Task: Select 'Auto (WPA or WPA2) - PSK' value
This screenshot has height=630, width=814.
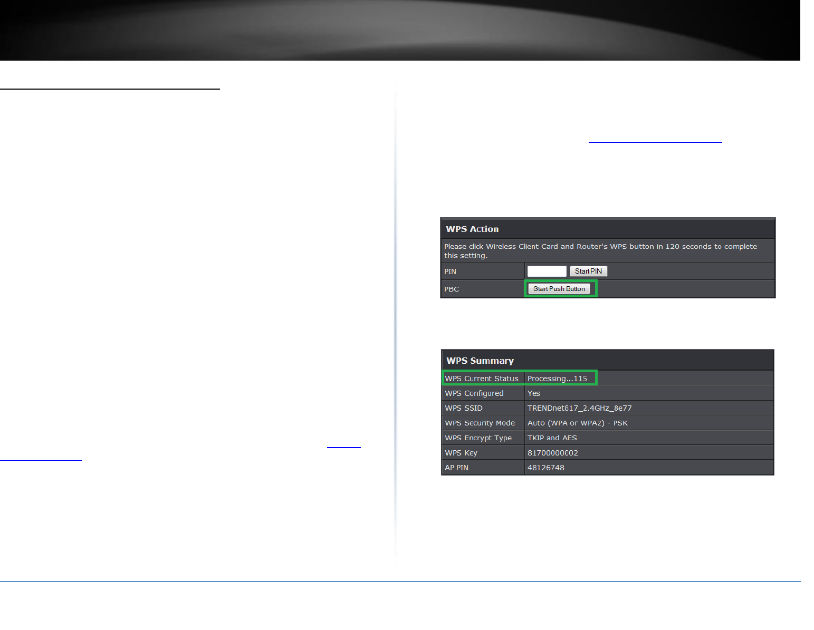Action: pos(578,423)
